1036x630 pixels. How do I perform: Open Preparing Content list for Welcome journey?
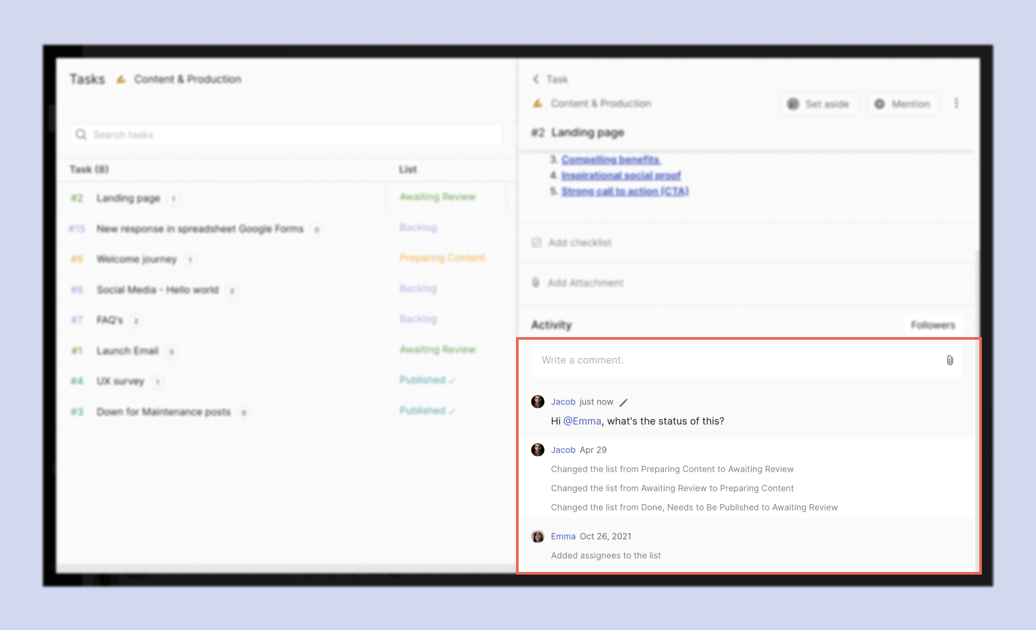(x=441, y=258)
